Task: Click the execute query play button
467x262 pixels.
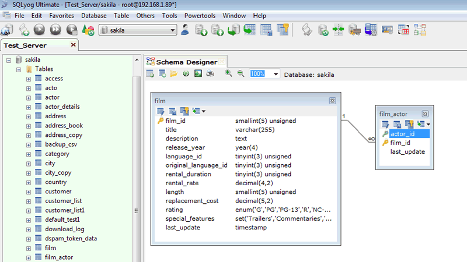Action: (x=39, y=30)
